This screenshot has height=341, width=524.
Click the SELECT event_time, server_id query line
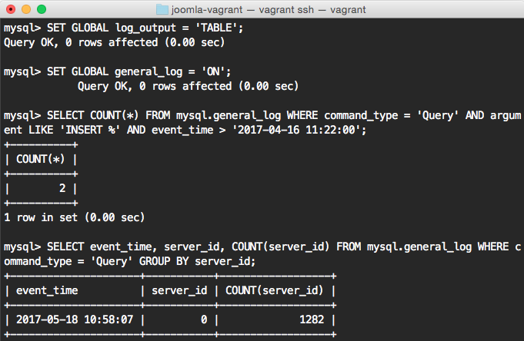(x=262, y=247)
